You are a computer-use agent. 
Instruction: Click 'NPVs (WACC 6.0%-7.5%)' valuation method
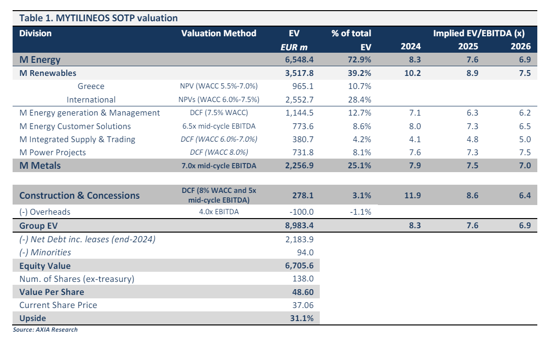pyautogui.click(x=219, y=100)
